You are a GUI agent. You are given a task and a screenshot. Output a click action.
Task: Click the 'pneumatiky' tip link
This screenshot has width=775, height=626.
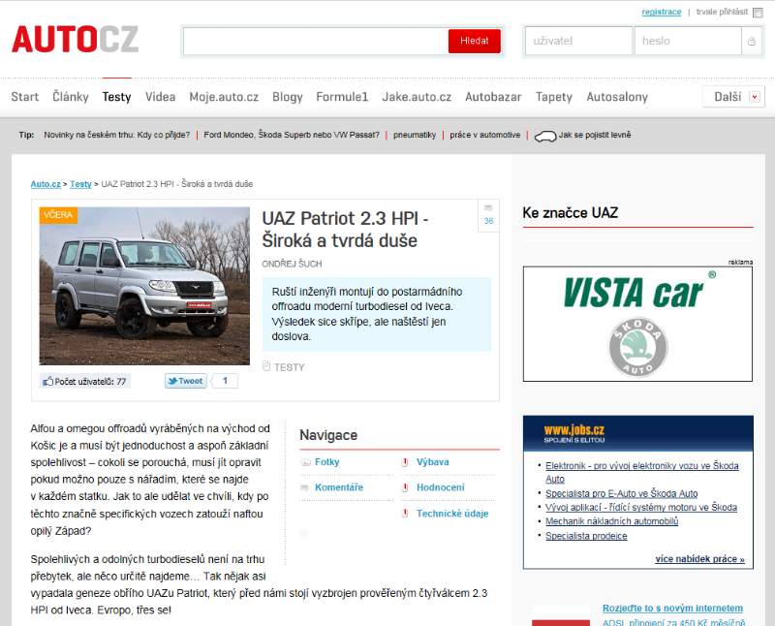[415, 135]
